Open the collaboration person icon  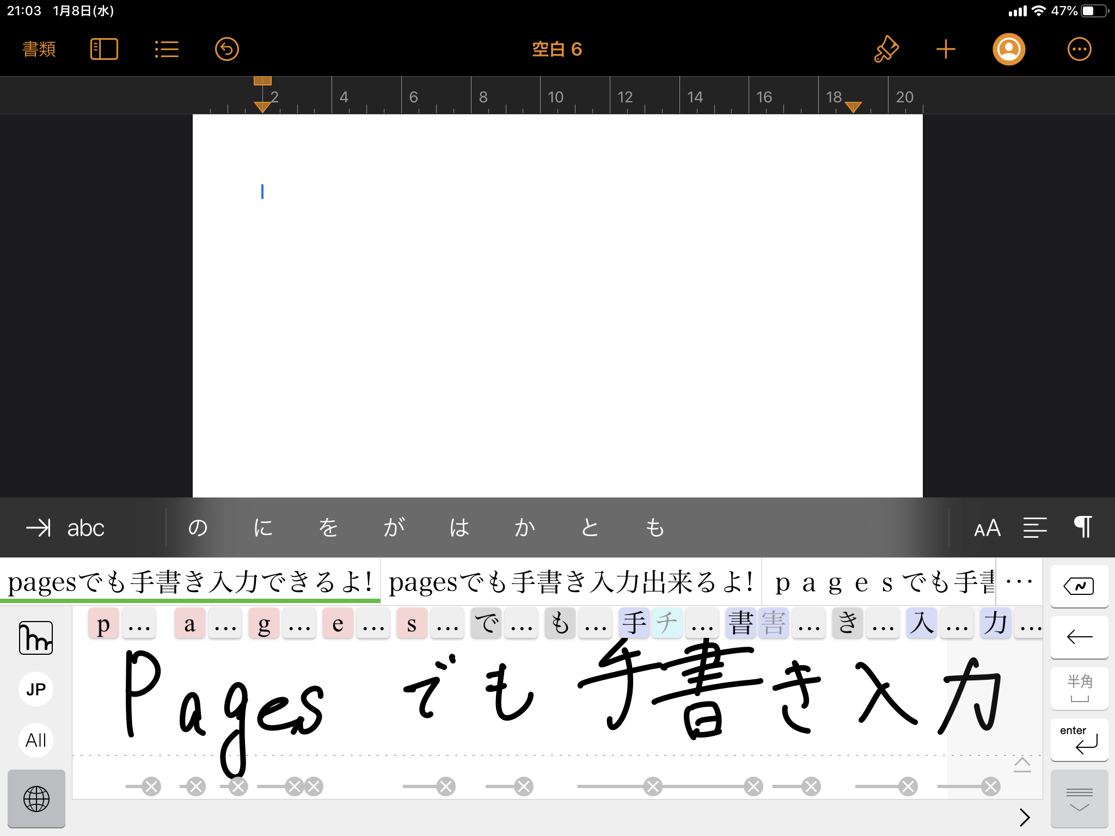(1009, 49)
